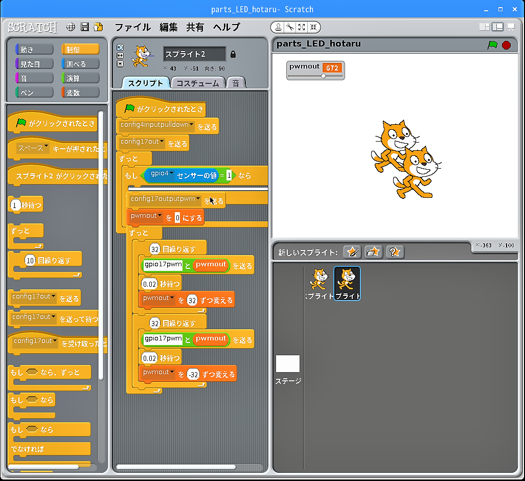
Task: Set rotation style to can rotate
Action: [120, 48]
